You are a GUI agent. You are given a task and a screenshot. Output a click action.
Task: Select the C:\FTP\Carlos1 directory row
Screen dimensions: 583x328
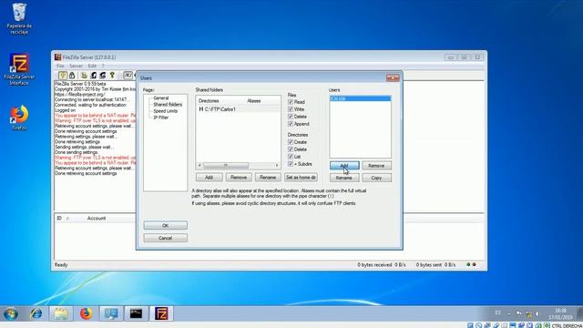coord(239,109)
